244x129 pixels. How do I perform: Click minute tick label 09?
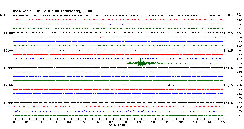point(139,122)
